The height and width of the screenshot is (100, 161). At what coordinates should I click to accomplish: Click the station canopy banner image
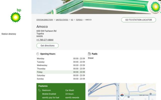coord(96,7)
